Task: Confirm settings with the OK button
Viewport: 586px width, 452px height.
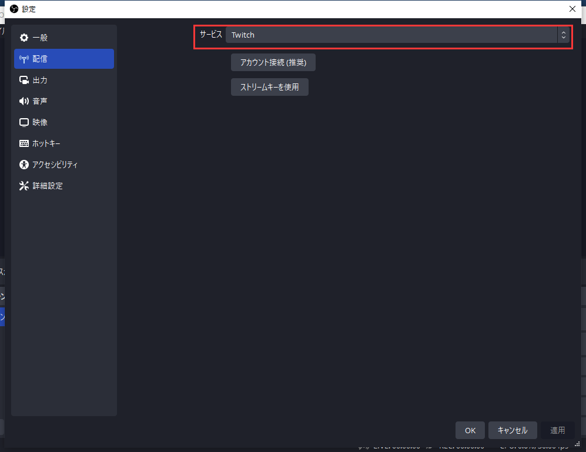Action: point(470,430)
